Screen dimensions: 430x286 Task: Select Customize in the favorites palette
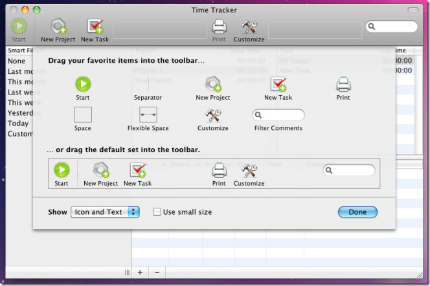pyautogui.click(x=213, y=120)
